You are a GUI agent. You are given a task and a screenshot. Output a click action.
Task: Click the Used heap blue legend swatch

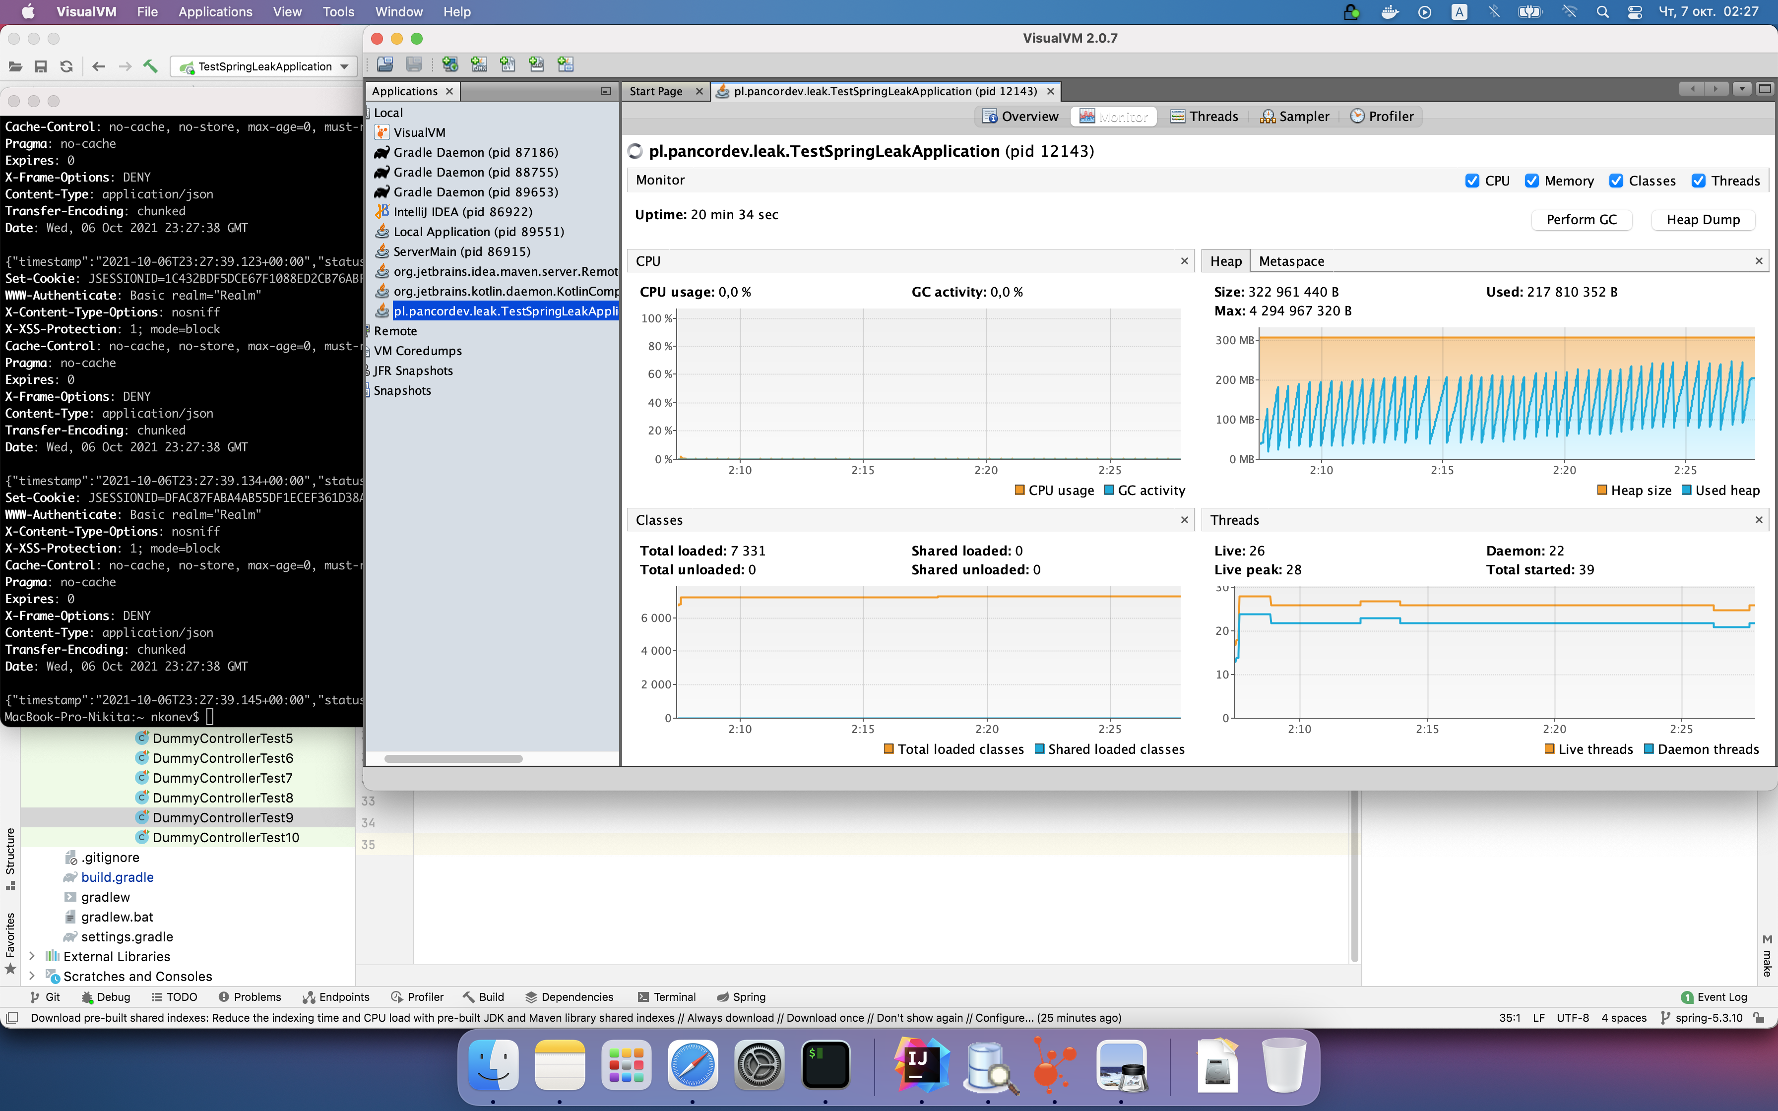[x=1687, y=490]
